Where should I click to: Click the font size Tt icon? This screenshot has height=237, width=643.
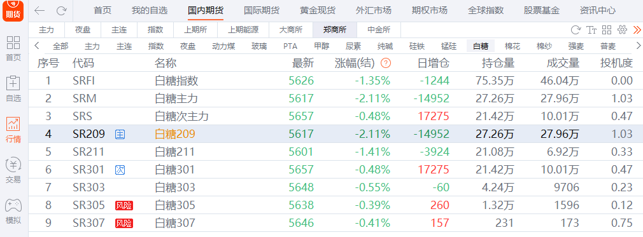point(591,30)
